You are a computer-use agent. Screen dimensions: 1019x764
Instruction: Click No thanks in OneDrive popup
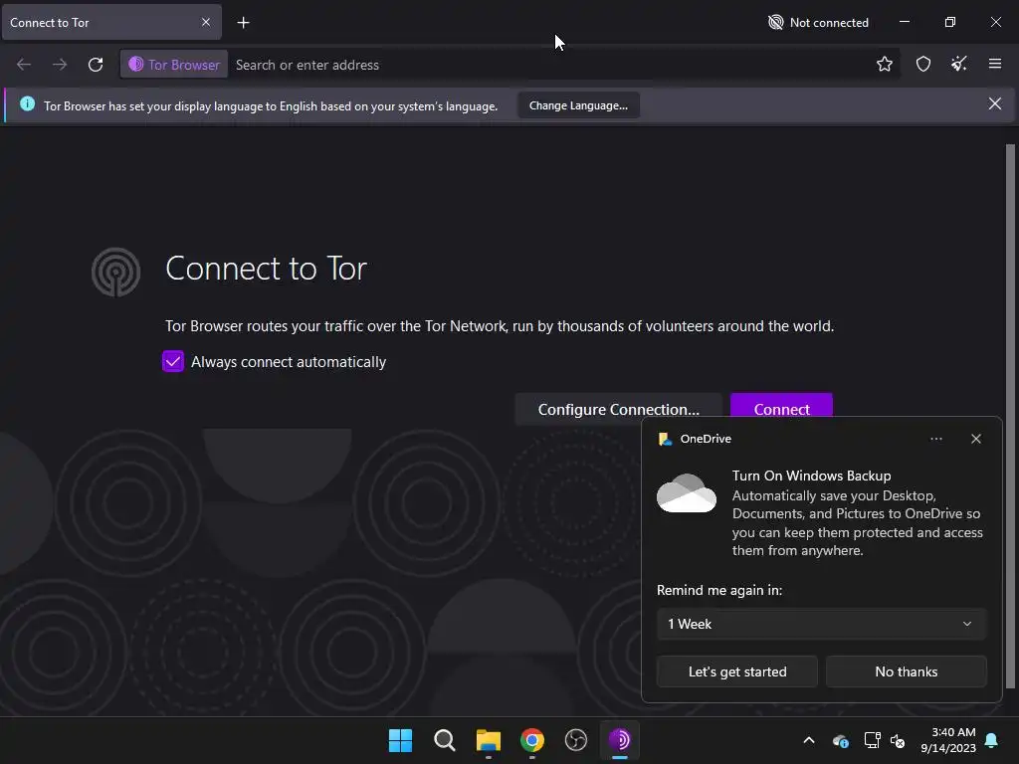pyautogui.click(x=906, y=671)
